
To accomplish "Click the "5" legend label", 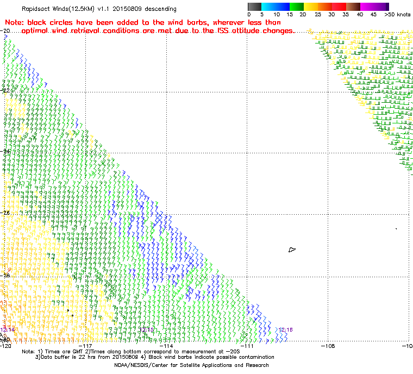I will click(262, 15).
